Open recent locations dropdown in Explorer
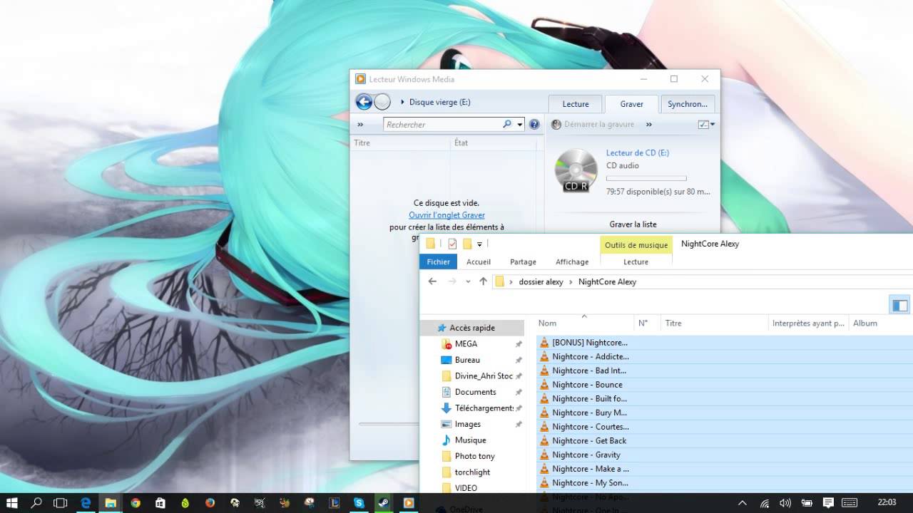This screenshot has height=513, width=913. click(468, 281)
